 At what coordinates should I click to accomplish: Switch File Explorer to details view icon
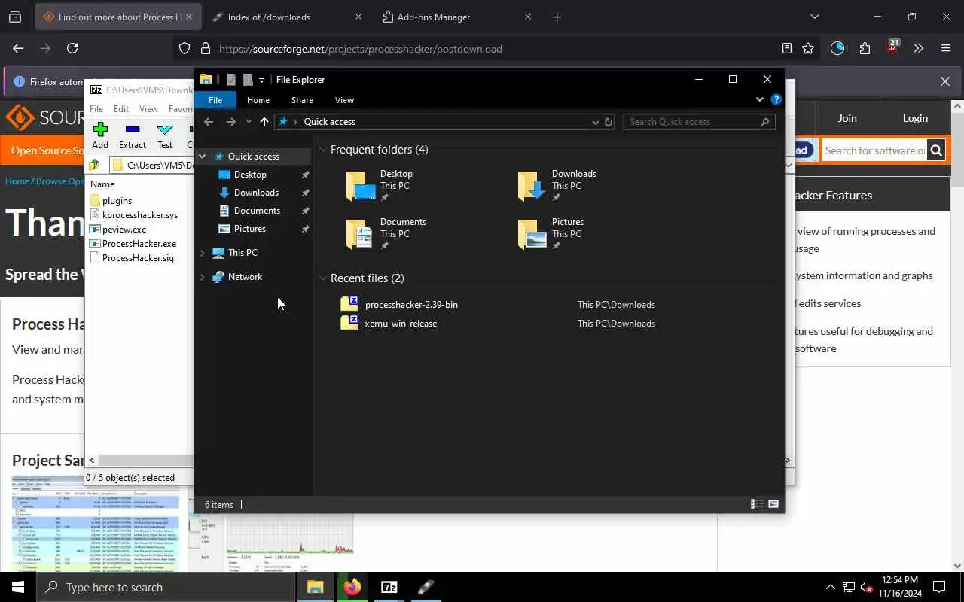757,504
